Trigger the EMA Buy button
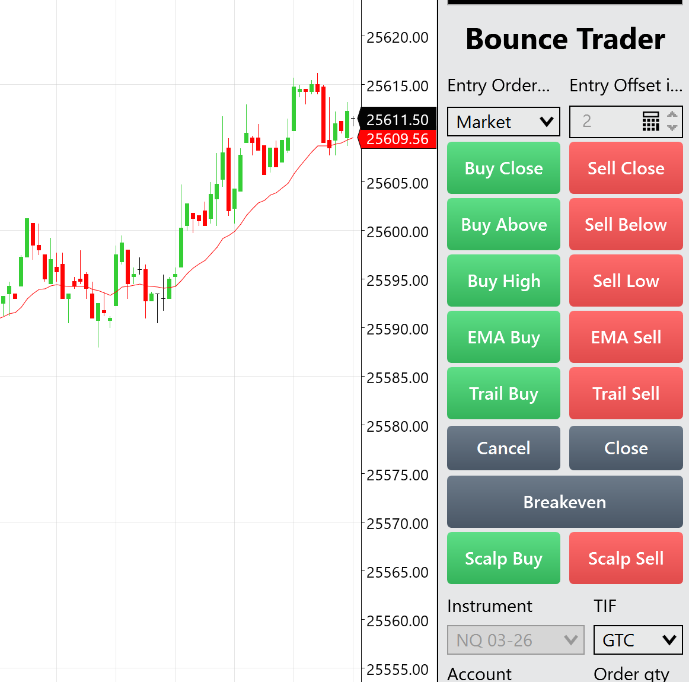Viewport: 689px width, 682px height. [x=503, y=337]
